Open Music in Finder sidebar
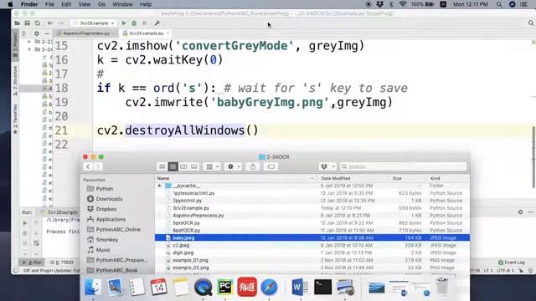Viewport: 536px width, 301px height. click(x=103, y=250)
